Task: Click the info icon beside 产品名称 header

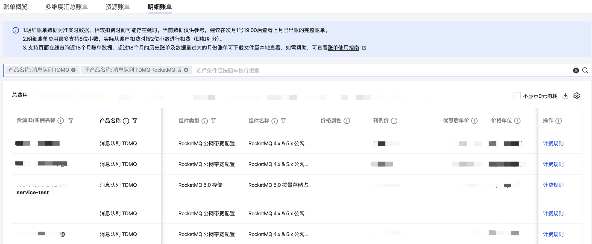Action: click(126, 121)
